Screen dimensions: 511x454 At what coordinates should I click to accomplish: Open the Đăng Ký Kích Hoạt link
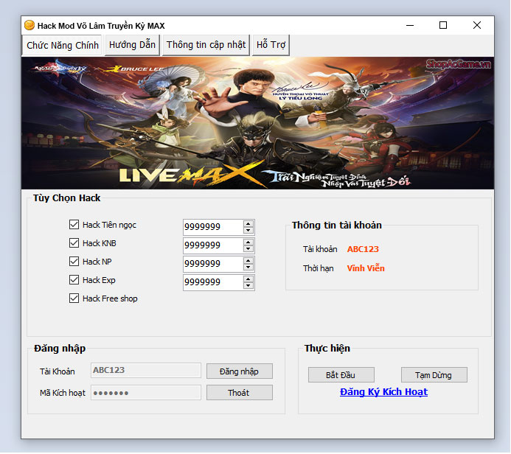pos(383,392)
